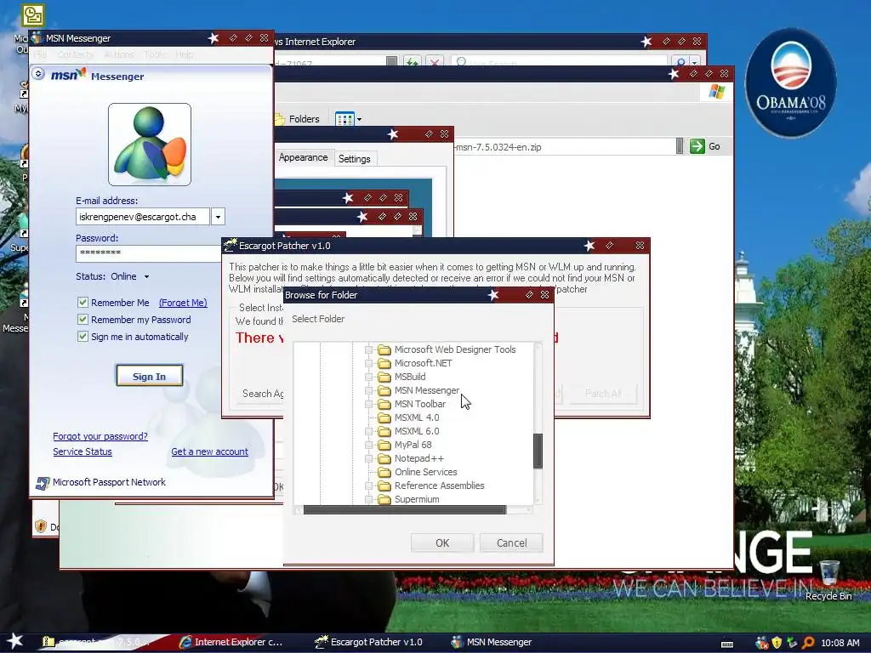Switch to Escargot Patcher taskbar button

[x=369, y=642]
